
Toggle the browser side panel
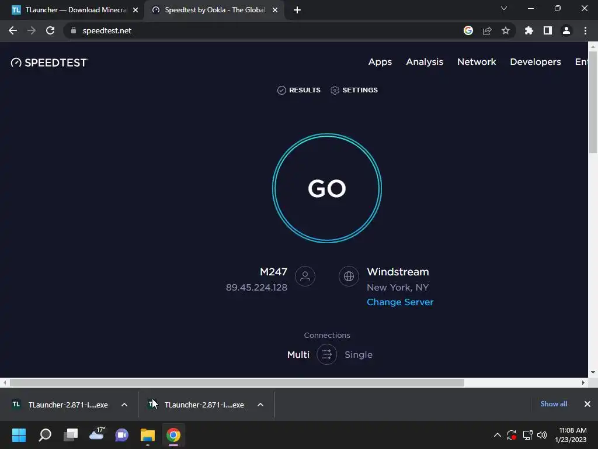(548, 30)
